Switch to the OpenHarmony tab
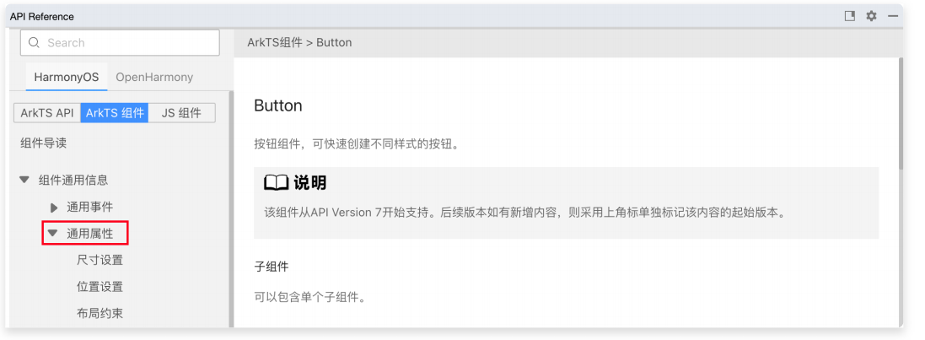925x340 pixels. pos(154,77)
